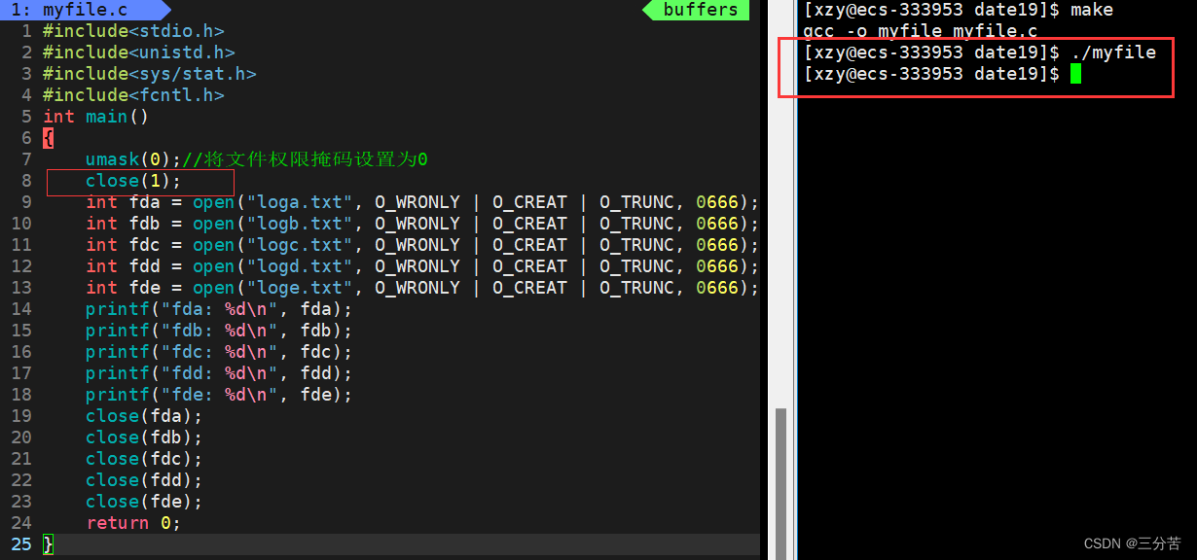
Task: Click the printf("fdb: %d\n", fdb); line
Action: [x=219, y=331]
